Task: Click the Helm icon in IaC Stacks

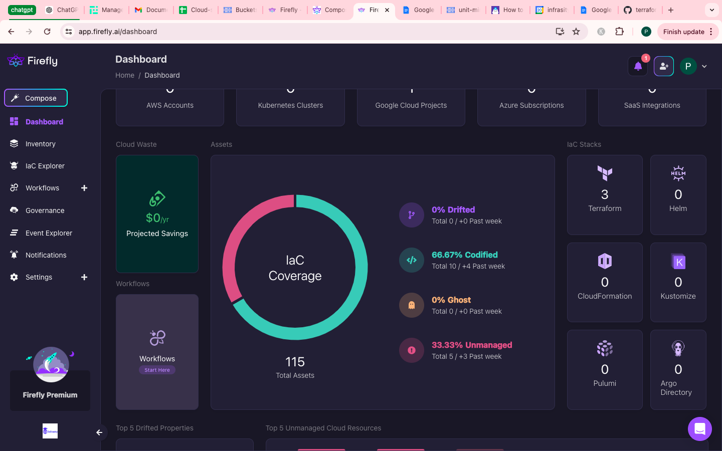Action: click(x=678, y=173)
